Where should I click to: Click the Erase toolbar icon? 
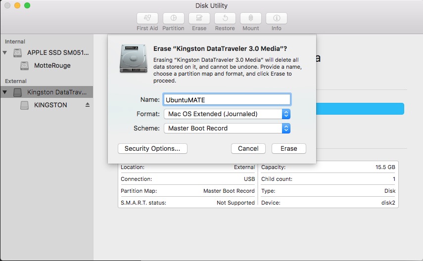(199, 18)
